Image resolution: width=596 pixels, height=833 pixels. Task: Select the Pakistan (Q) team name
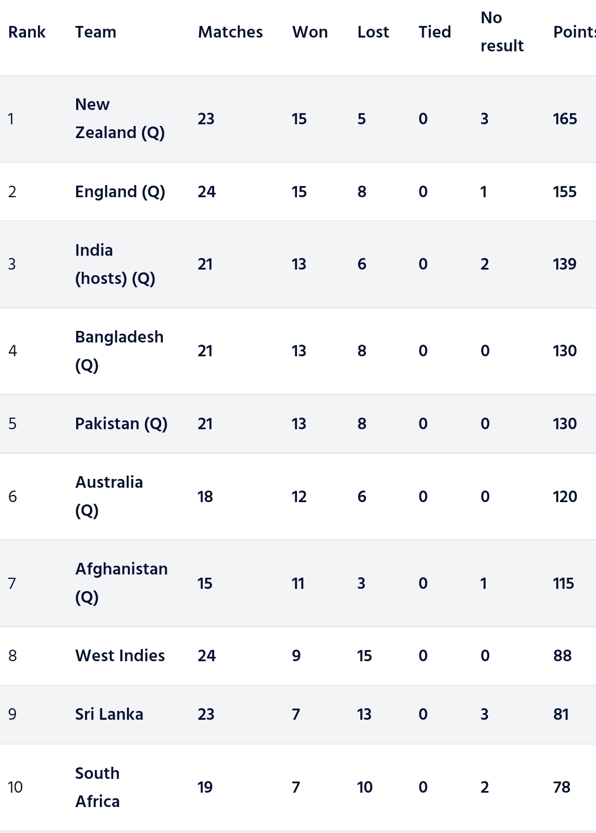click(121, 424)
